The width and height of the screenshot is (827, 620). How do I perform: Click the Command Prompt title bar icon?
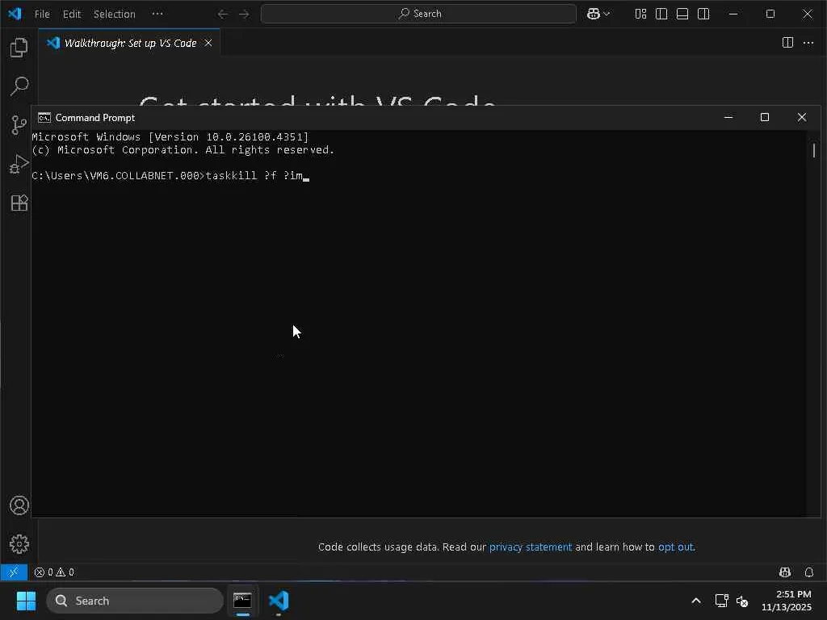pyautogui.click(x=44, y=118)
